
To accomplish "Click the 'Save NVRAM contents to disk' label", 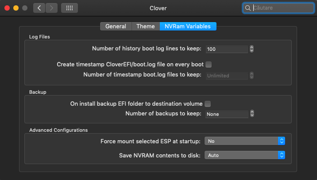I will pyautogui.click(x=160, y=155).
